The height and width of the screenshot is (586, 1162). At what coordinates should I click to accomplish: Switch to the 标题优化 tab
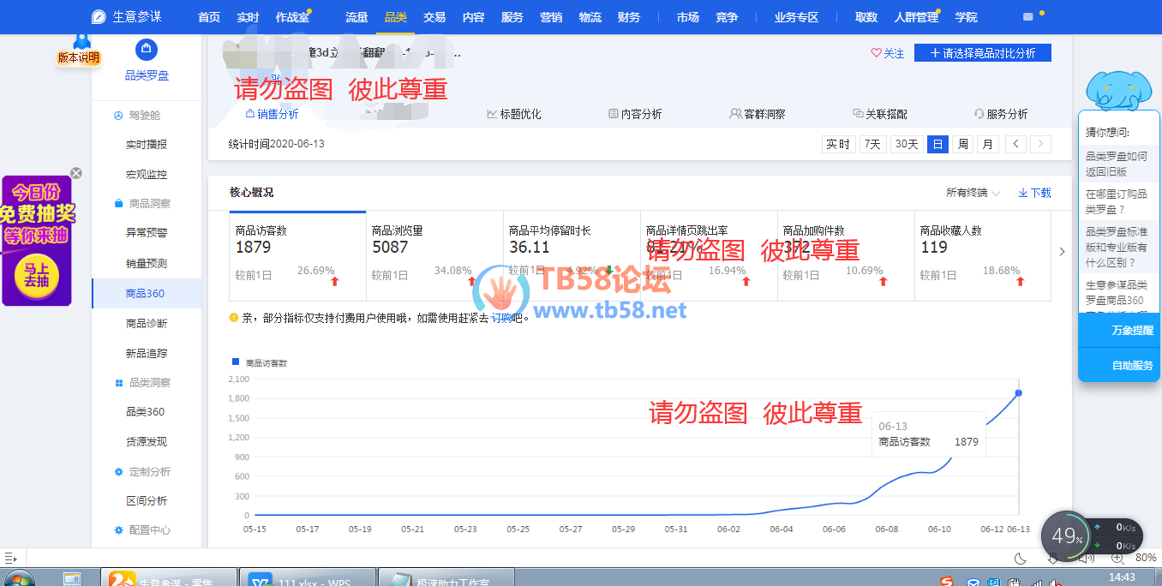[x=514, y=114]
